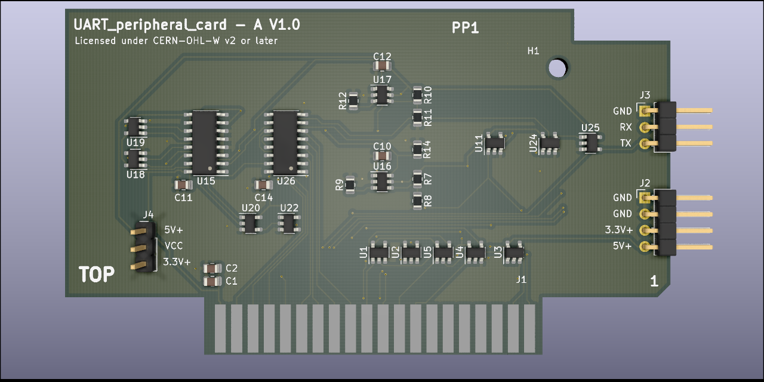Click the PP1 test point label
The height and width of the screenshot is (382, 764).
coord(466,27)
